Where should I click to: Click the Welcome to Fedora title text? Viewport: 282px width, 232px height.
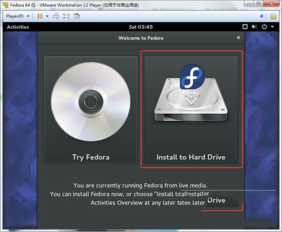(141, 38)
